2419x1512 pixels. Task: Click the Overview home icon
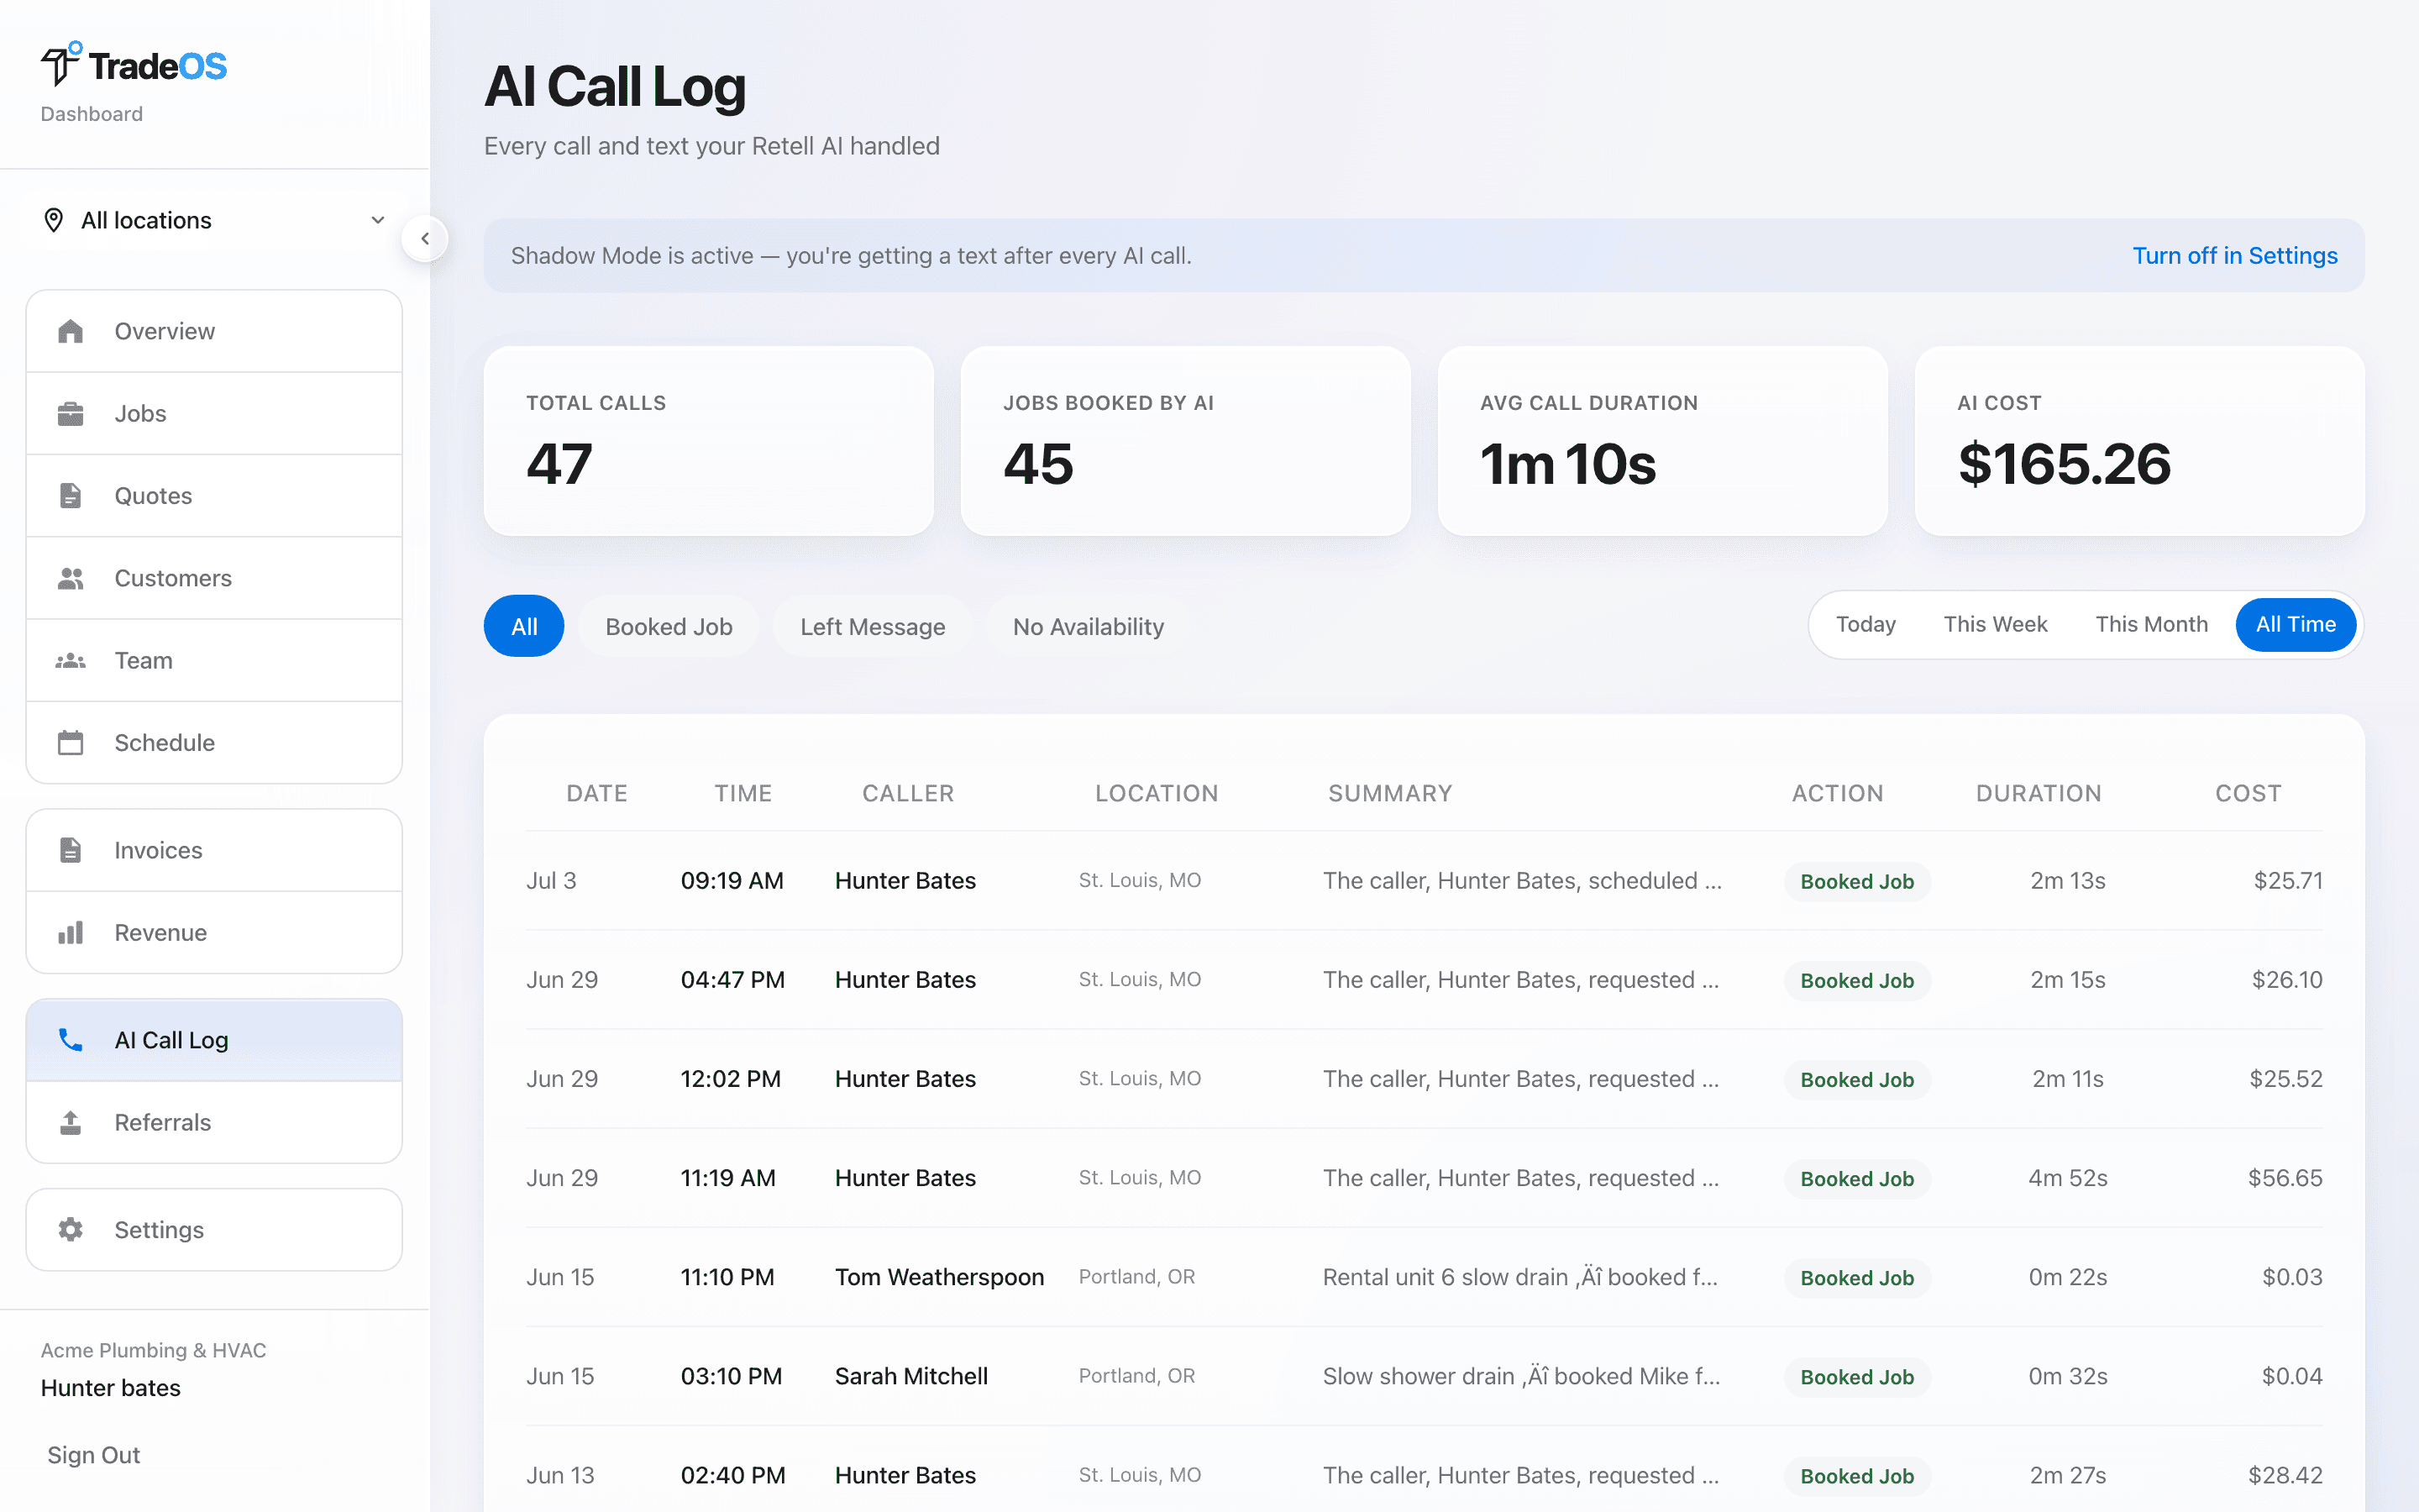coord(70,331)
